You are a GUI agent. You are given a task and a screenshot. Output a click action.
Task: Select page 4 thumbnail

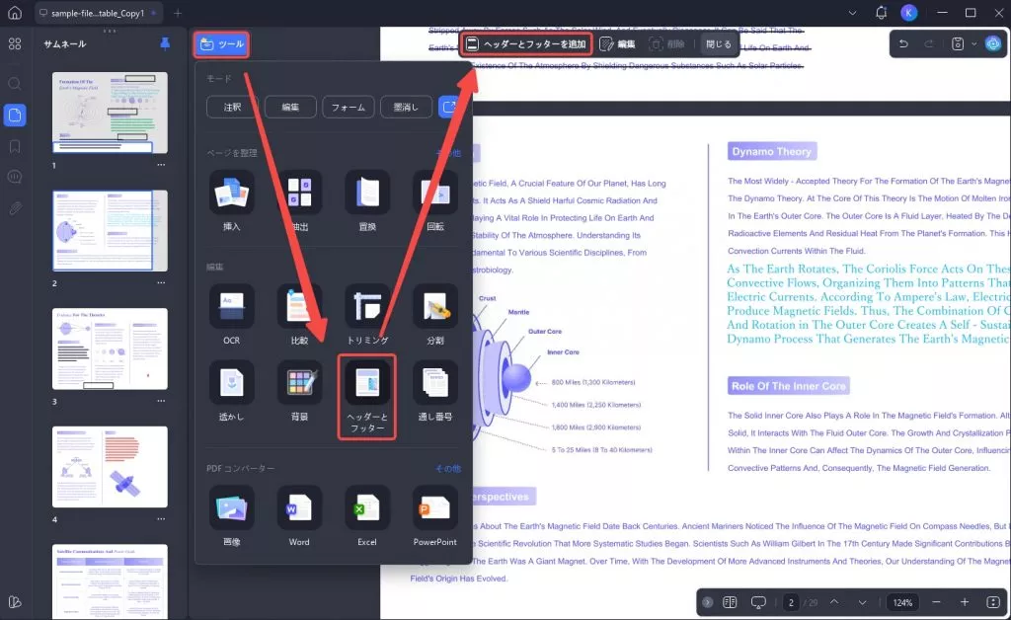(110, 467)
